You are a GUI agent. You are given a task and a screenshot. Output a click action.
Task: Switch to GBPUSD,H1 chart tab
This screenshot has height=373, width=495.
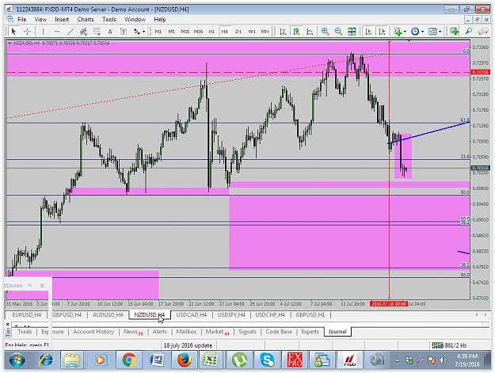point(310,314)
